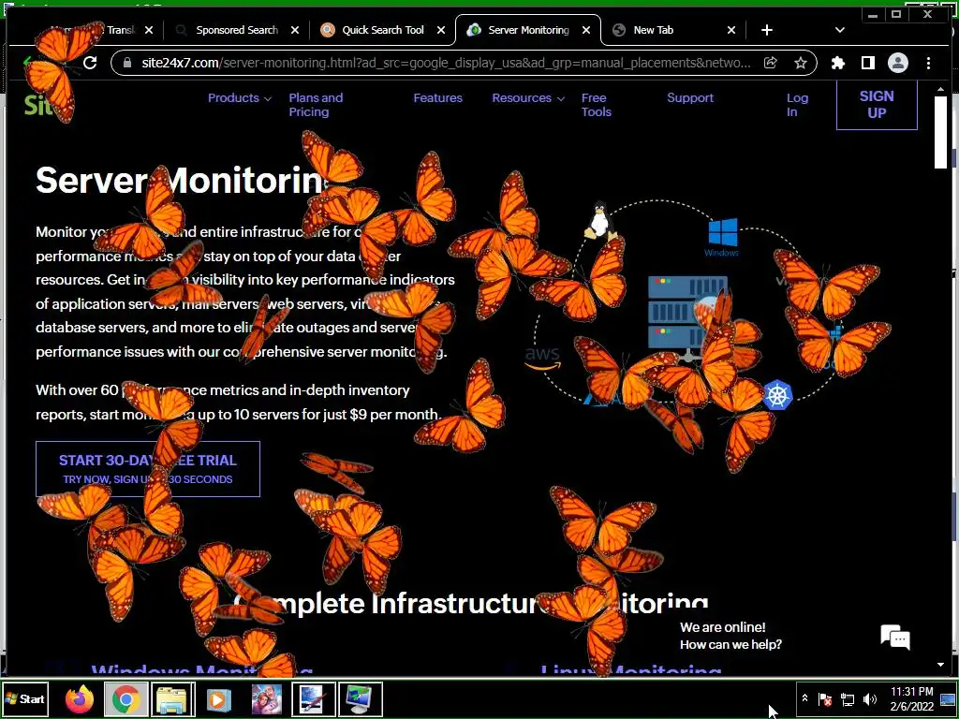Click the Server Monitoring heading

(x=181, y=181)
